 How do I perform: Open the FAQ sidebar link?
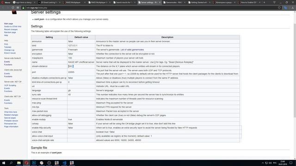[x=6, y=44]
